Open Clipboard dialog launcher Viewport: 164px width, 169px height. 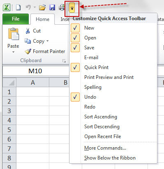click(x=64, y=61)
